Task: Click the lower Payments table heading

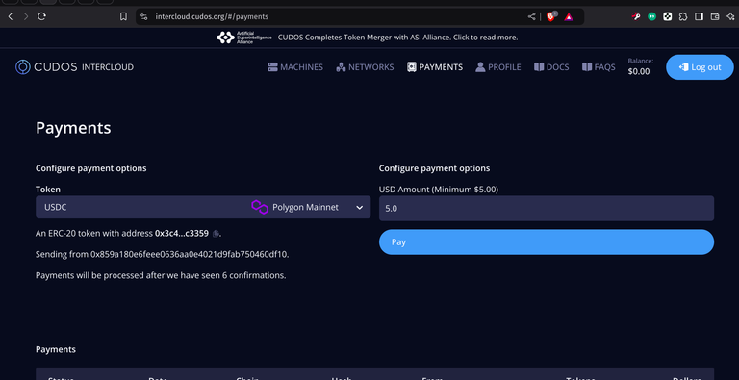Action: point(56,349)
